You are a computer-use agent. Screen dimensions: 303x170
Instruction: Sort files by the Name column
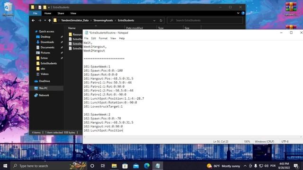71,28
